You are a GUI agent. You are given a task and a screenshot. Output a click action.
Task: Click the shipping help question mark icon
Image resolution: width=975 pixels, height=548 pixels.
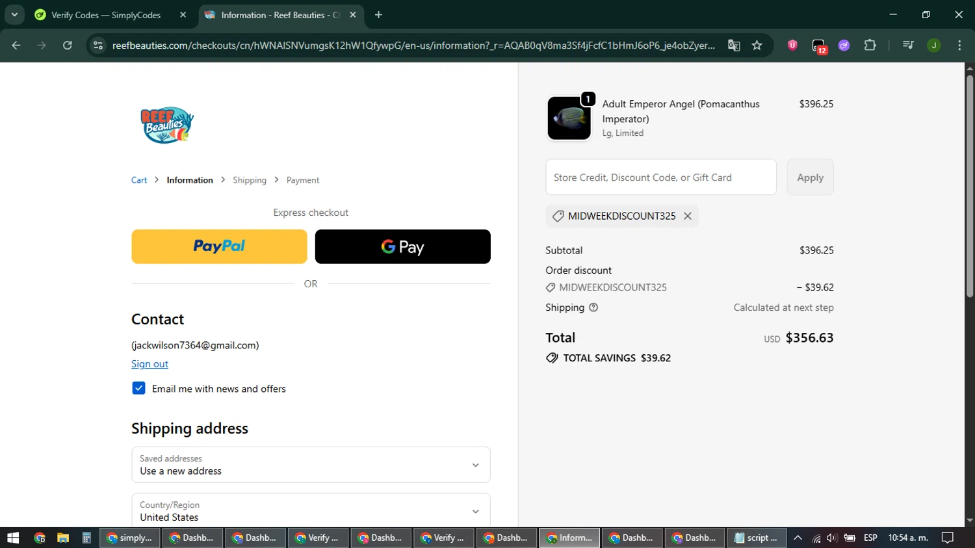tap(593, 307)
